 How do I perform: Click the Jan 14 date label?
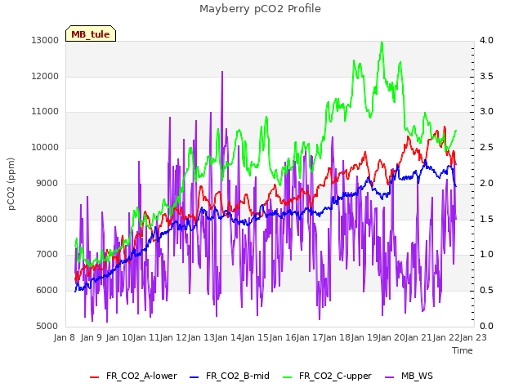228,337
